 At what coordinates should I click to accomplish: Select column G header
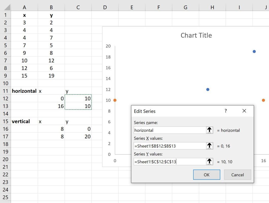coord(186,7)
